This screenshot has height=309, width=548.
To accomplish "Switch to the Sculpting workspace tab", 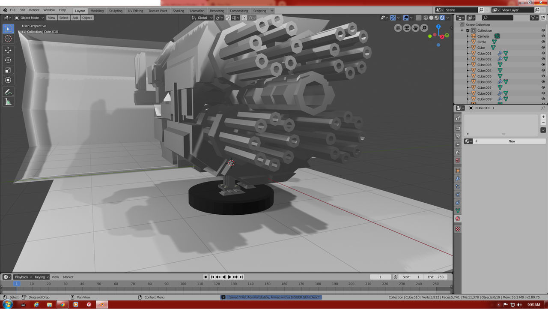I will point(116,11).
